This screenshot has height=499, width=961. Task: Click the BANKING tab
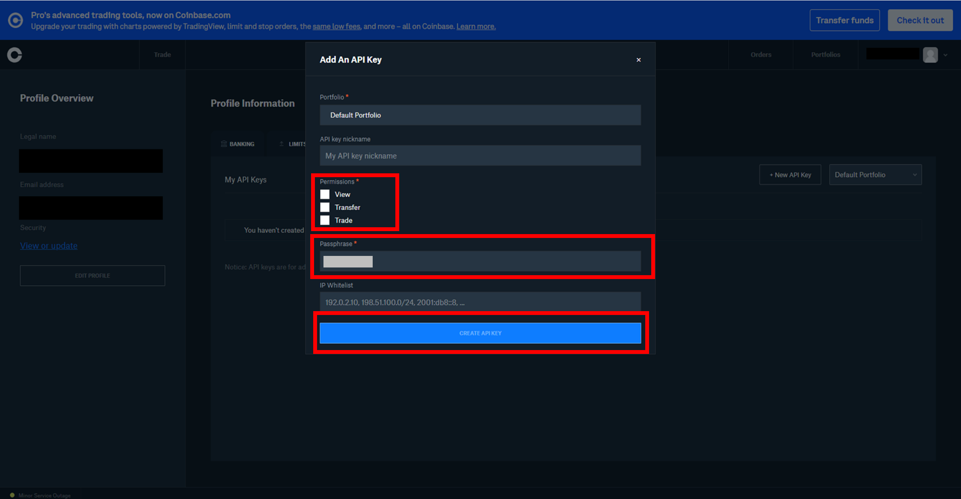[241, 144]
